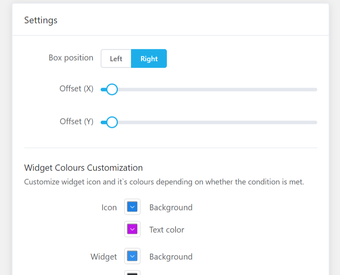Click the Box position label

[71, 58]
